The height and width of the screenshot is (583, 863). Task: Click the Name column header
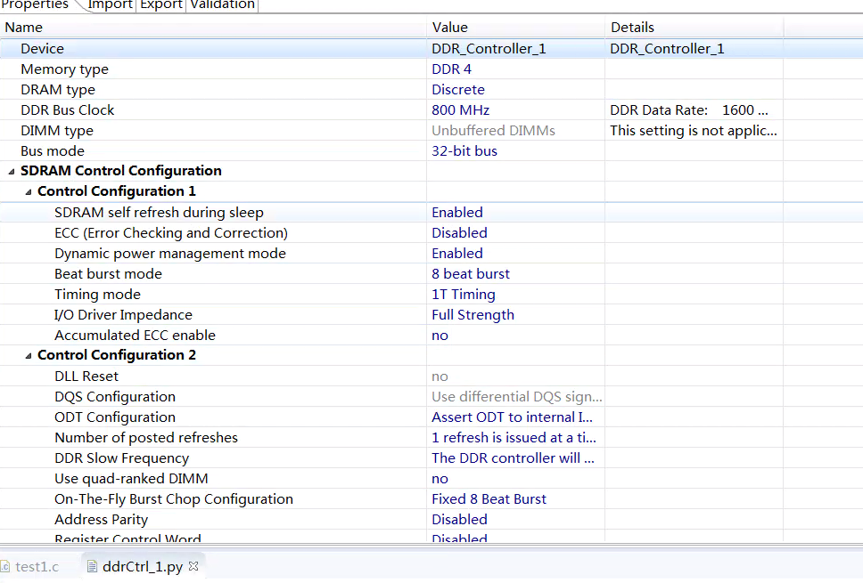(24, 28)
